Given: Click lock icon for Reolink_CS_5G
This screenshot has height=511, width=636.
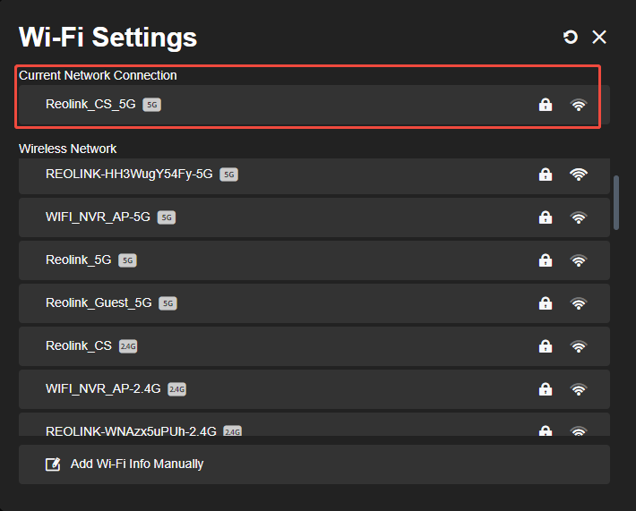Looking at the screenshot, I should point(546,105).
